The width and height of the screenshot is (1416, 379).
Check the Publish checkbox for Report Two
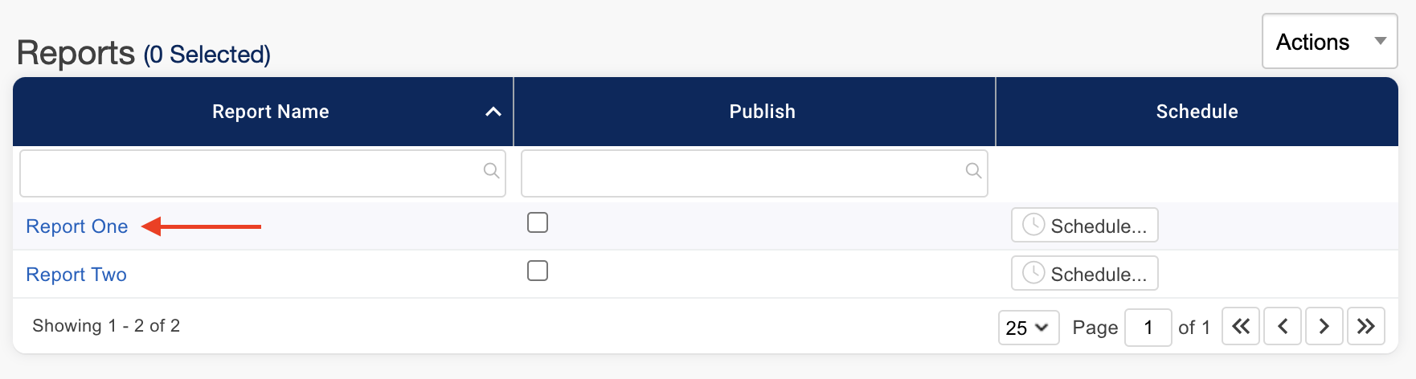(x=538, y=271)
